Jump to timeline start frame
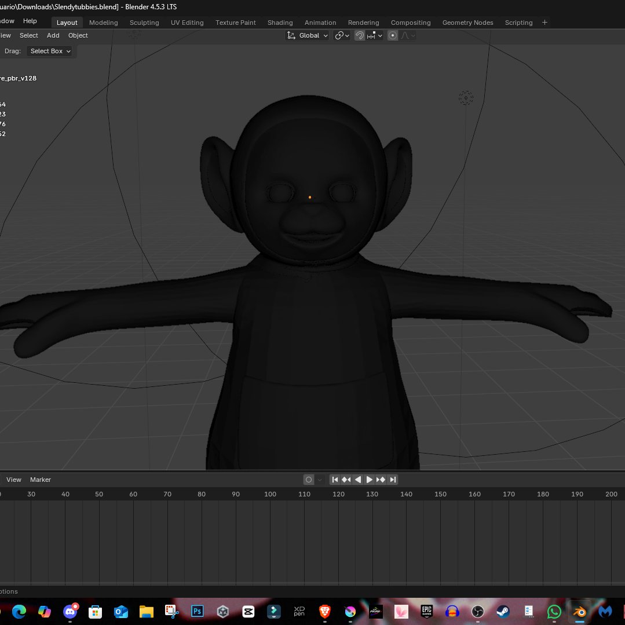The width and height of the screenshot is (625, 625). coord(335,480)
